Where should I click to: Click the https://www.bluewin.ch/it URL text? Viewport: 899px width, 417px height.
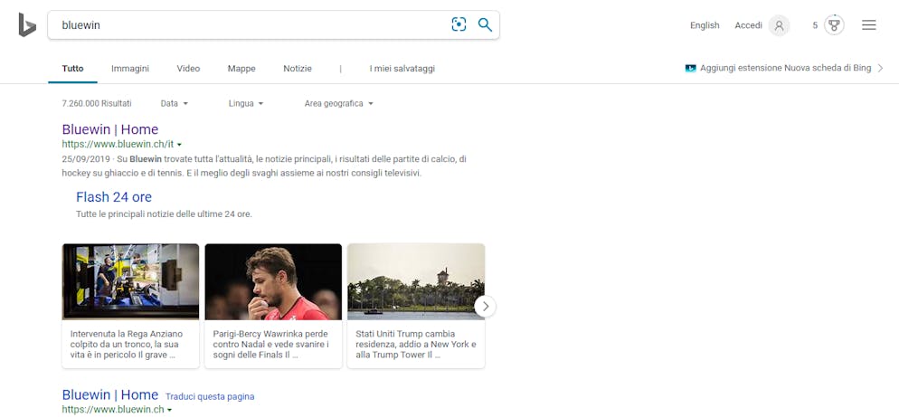pos(118,144)
